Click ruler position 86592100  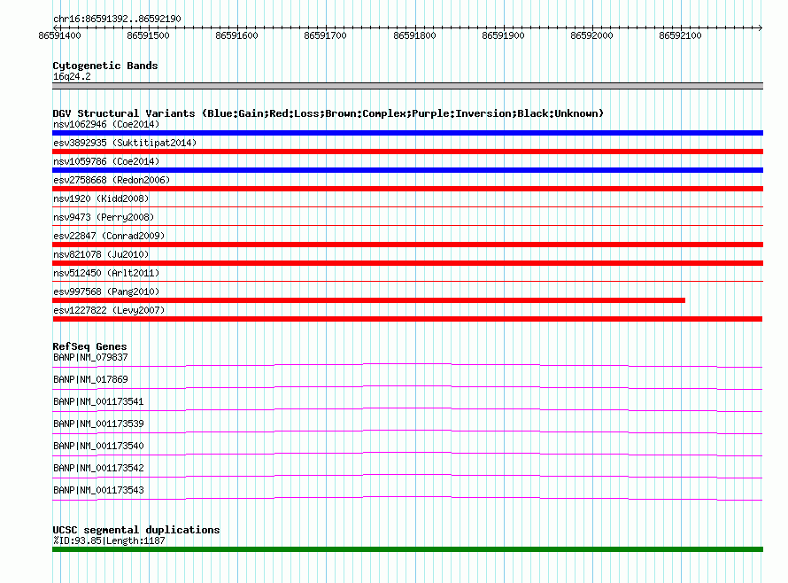tap(681, 35)
